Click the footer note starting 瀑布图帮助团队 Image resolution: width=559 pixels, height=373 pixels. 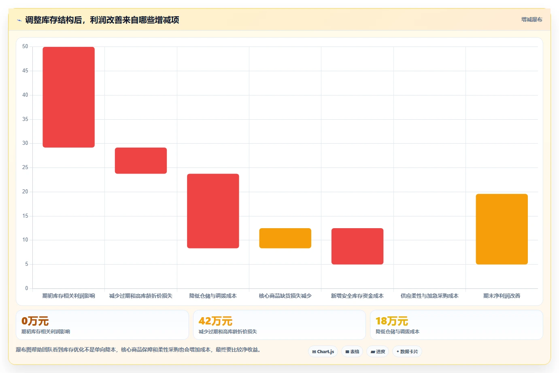pyautogui.click(x=138, y=350)
